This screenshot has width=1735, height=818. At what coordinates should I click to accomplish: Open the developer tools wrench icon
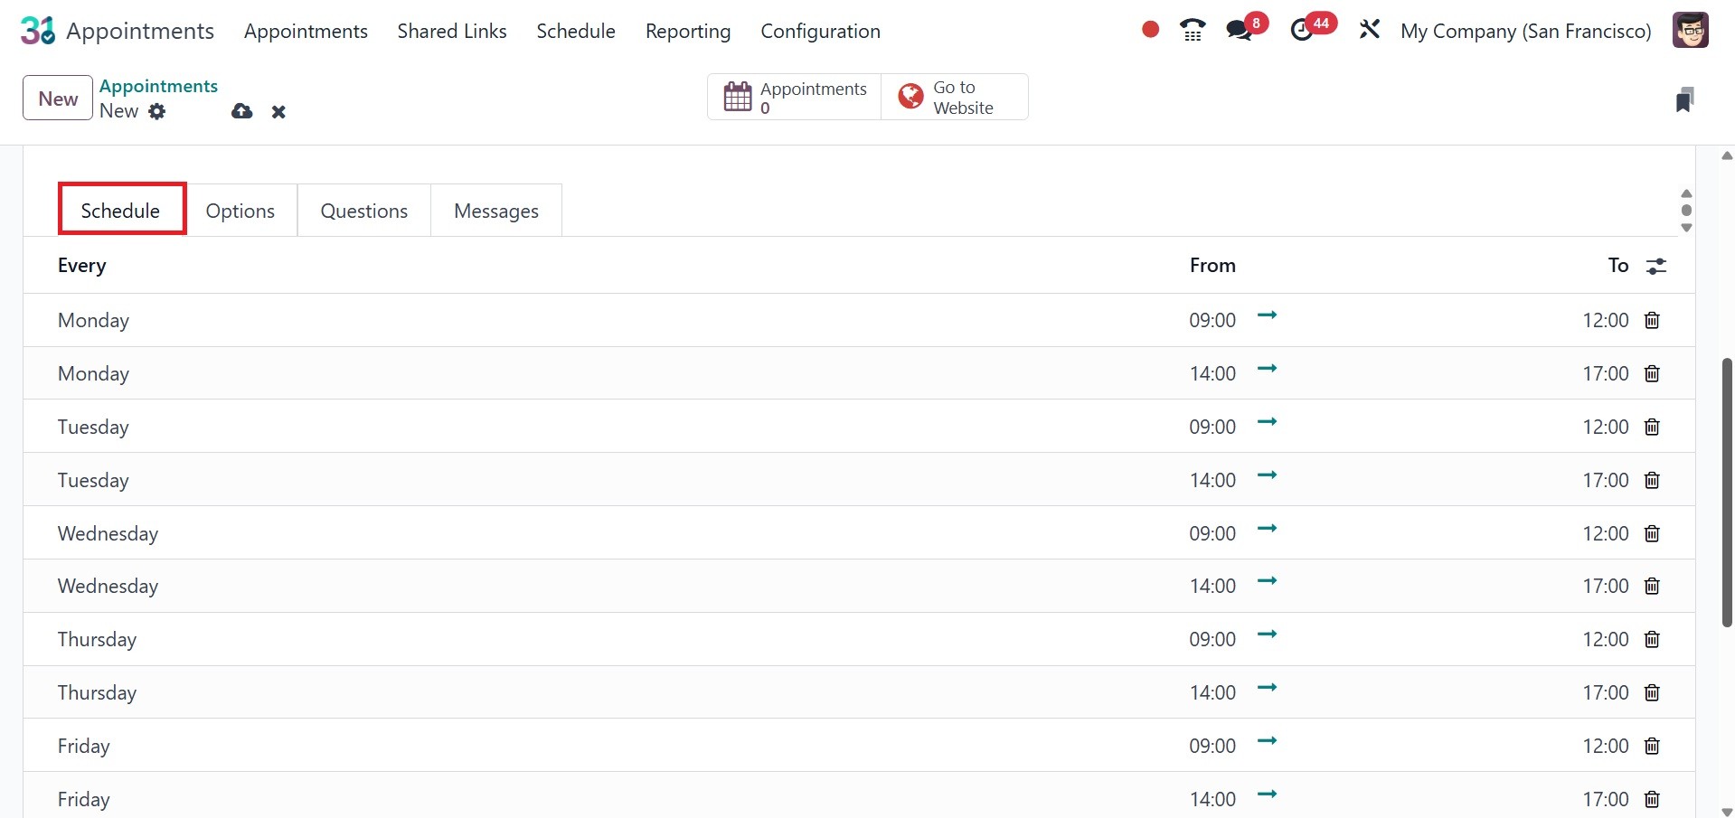(x=1370, y=30)
